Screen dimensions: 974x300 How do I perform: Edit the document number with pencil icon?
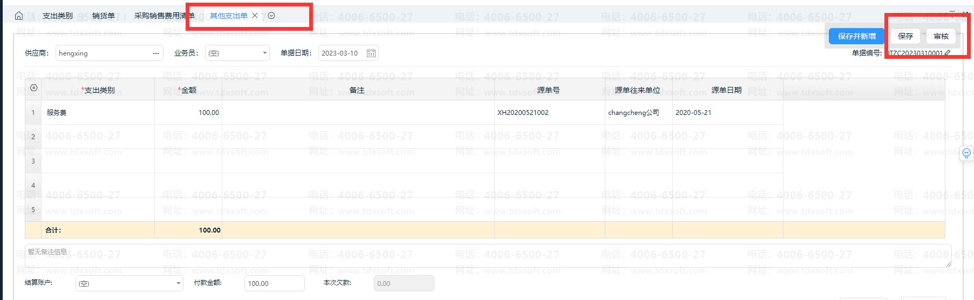pos(948,53)
